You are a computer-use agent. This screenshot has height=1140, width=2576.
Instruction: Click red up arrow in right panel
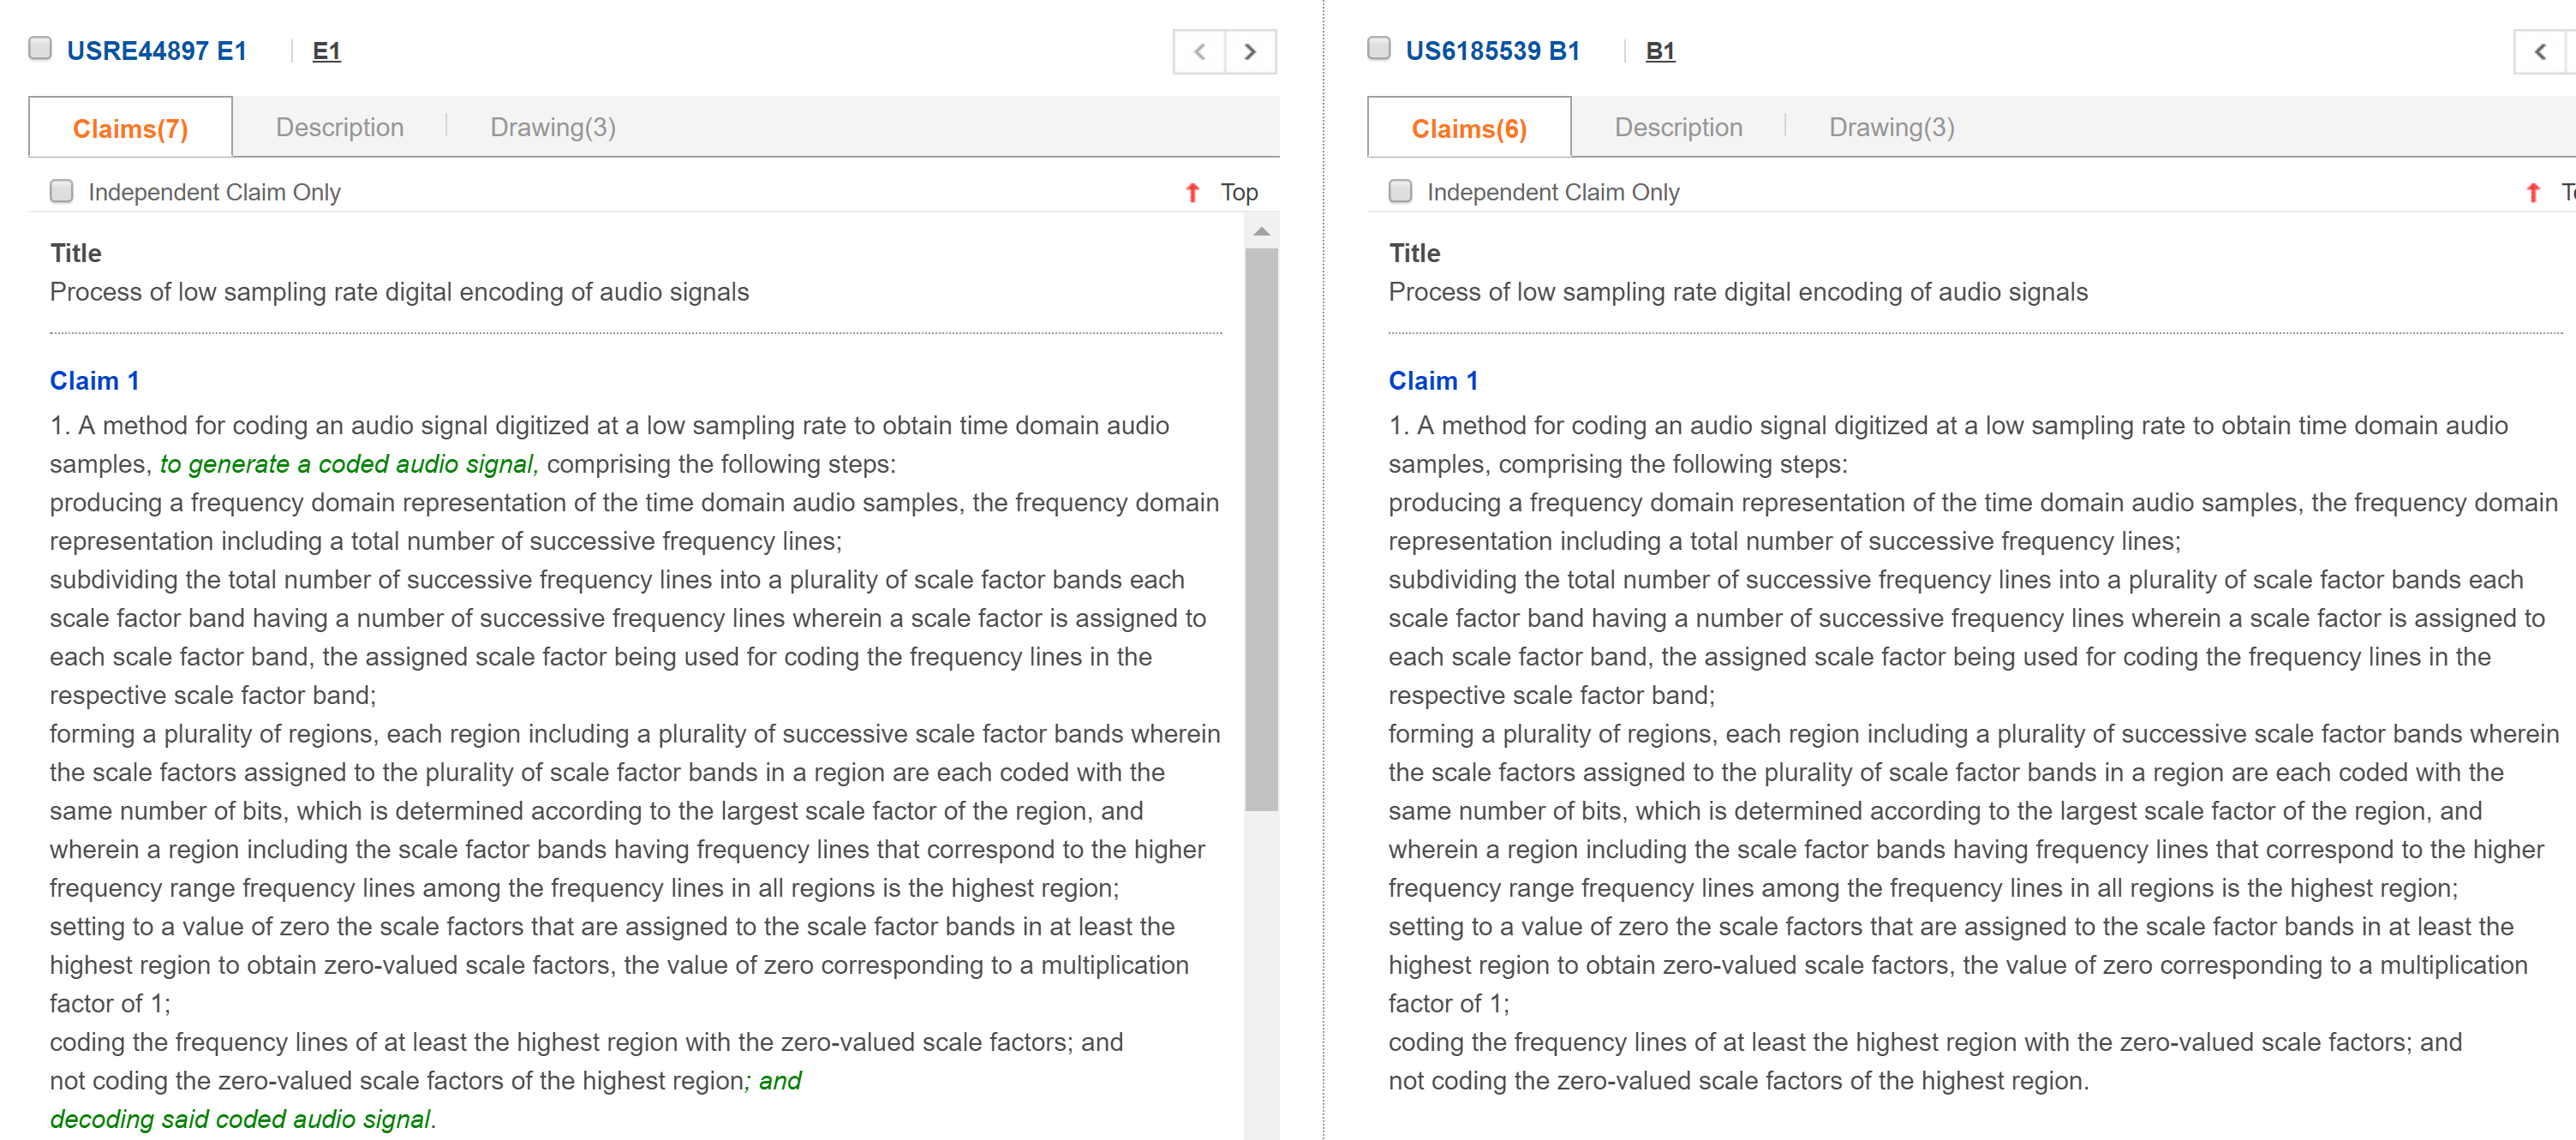pos(2532,192)
